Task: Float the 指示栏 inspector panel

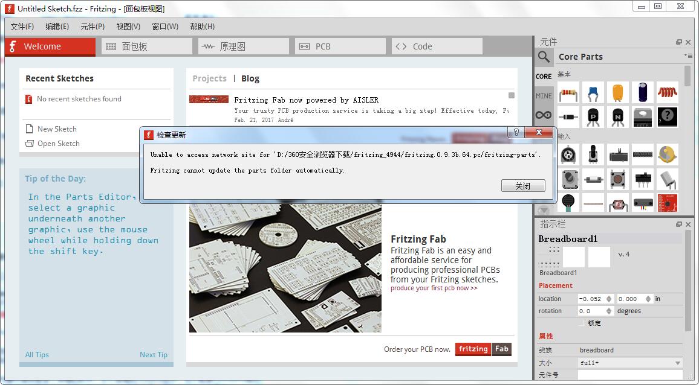Action: tap(679, 224)
